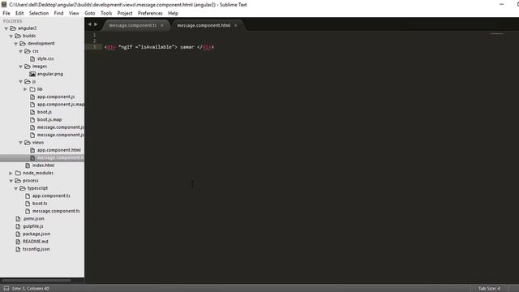Open message.component.ts in sidebar
519x292 pixels.
[56, 211]
